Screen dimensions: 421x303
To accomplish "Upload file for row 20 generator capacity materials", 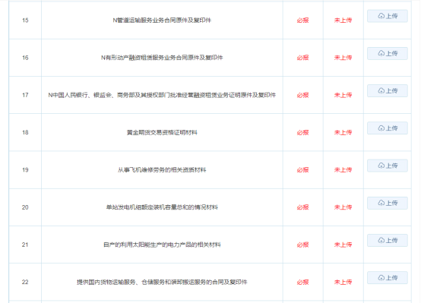I will point(388,203).
